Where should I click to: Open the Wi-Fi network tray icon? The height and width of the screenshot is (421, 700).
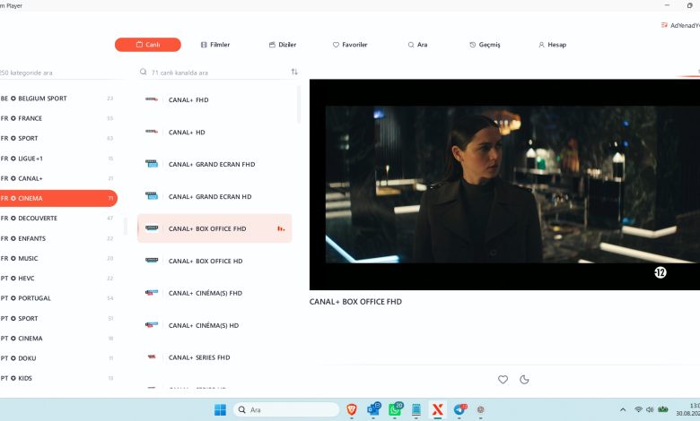point(638,409)
